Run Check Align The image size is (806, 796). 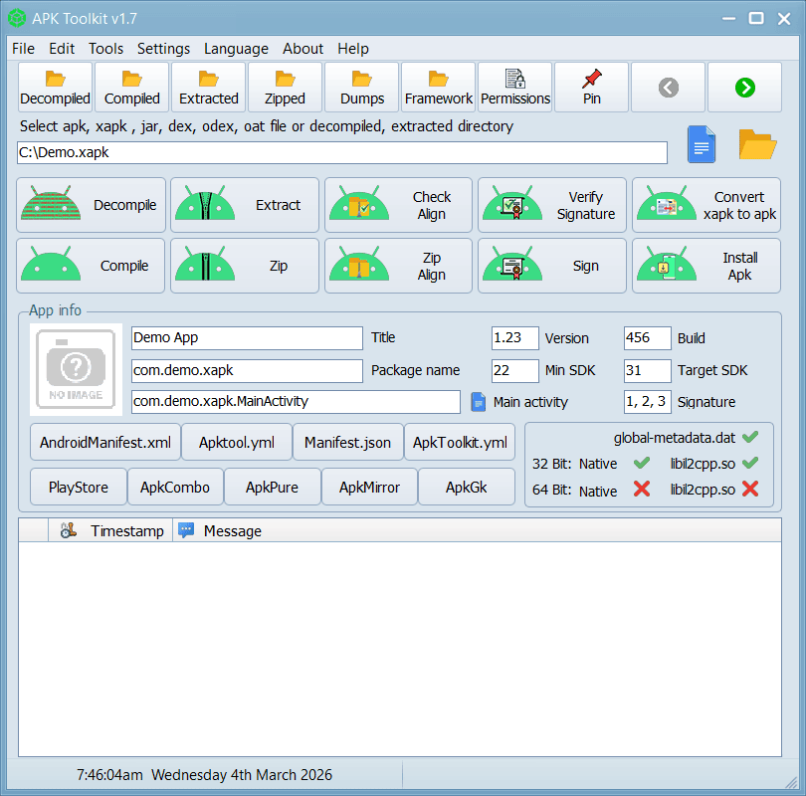(398, 205)
